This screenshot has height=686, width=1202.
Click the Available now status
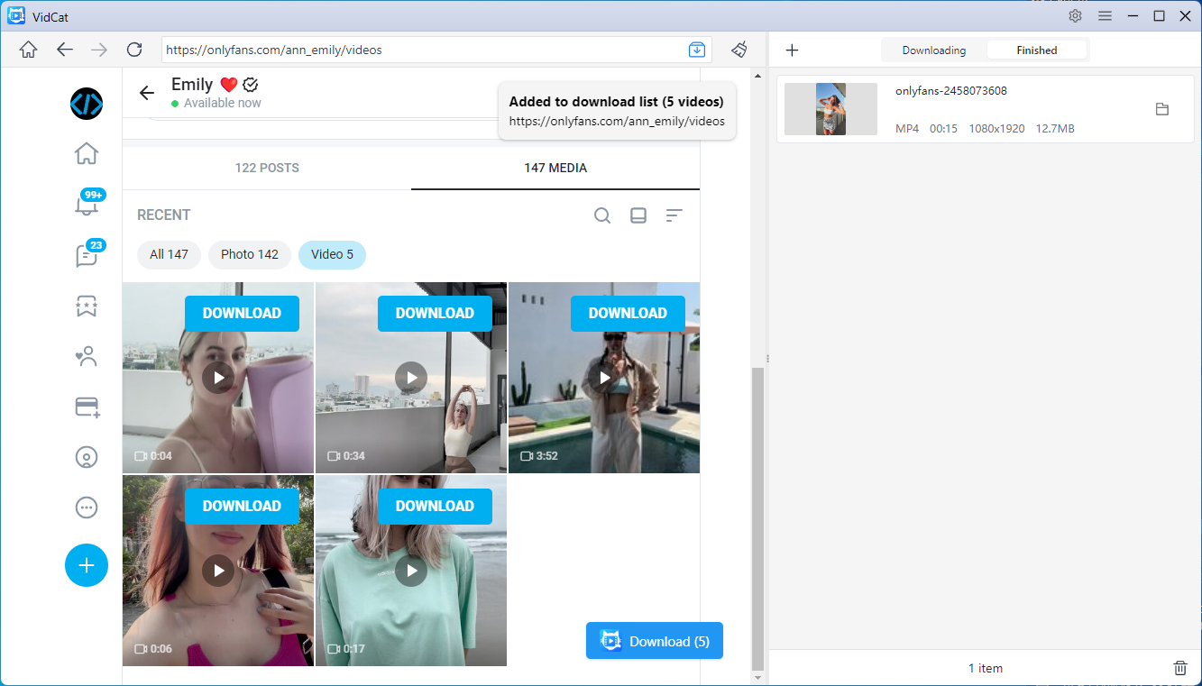(216, 104)
